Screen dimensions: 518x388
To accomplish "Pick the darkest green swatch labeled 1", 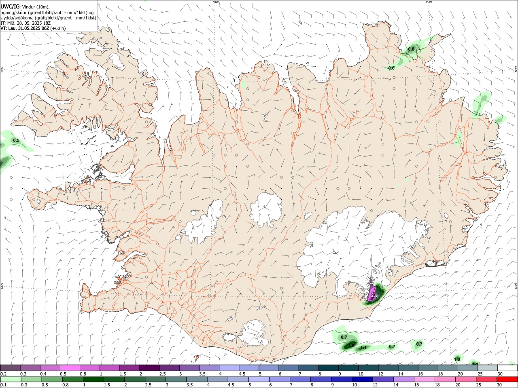I will click(93, 379).
